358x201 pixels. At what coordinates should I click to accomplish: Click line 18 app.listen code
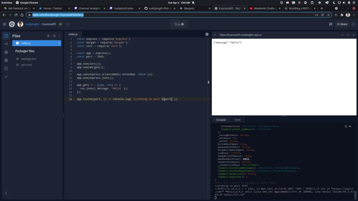click(x=127, y=99)
